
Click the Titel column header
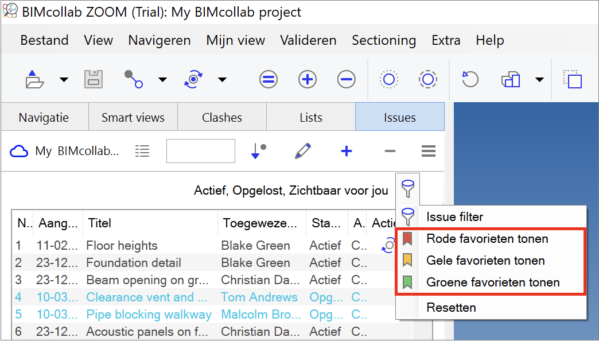pos(150,223)
